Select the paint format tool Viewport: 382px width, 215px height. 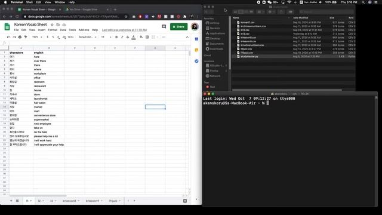[x=25, y=37]
